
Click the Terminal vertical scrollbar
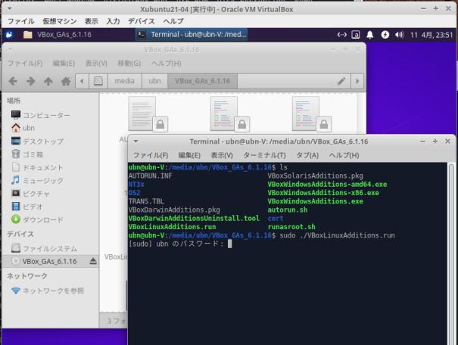point(451,253)
